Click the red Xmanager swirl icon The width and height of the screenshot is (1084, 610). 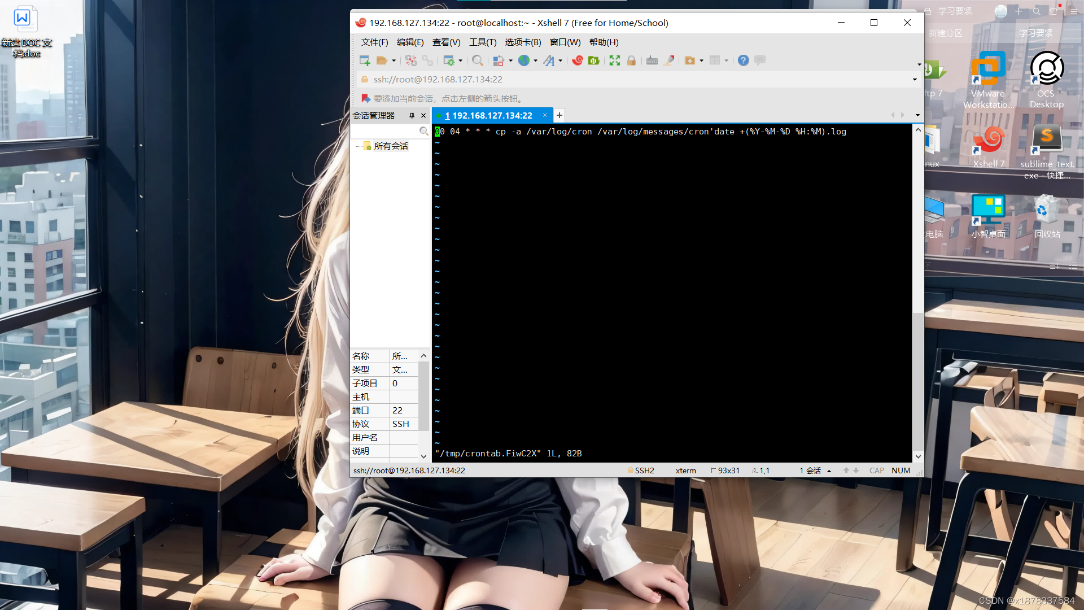tap(577, 60)
